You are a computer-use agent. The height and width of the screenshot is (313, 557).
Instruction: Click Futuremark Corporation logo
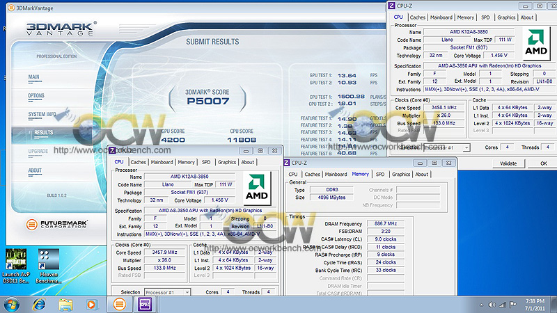click(x=57, y=224)
